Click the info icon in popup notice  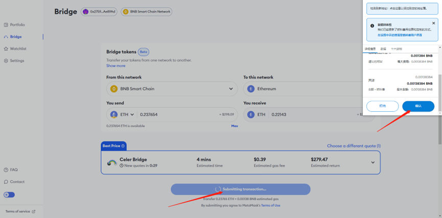coord(372,26)
